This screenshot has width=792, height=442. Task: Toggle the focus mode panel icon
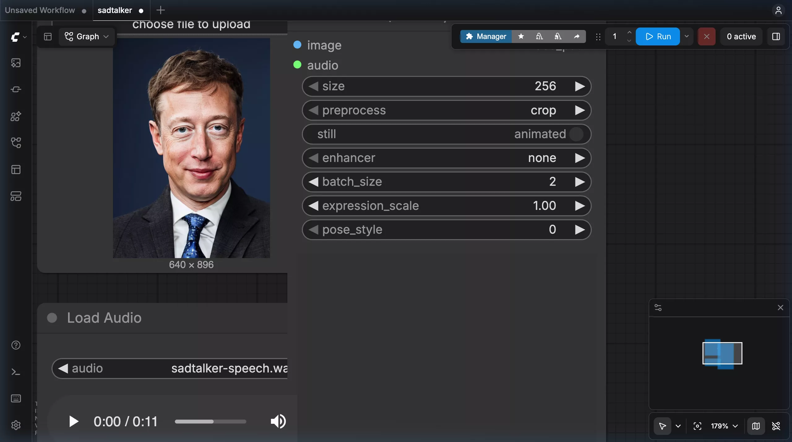48,36
